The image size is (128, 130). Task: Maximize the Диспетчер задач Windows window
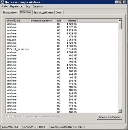(120, 2)
